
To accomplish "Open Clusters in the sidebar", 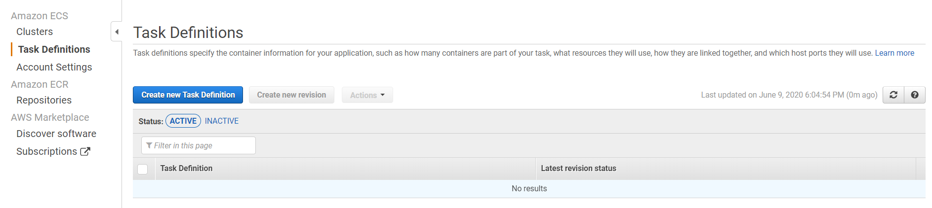I will tap(35, 32).
